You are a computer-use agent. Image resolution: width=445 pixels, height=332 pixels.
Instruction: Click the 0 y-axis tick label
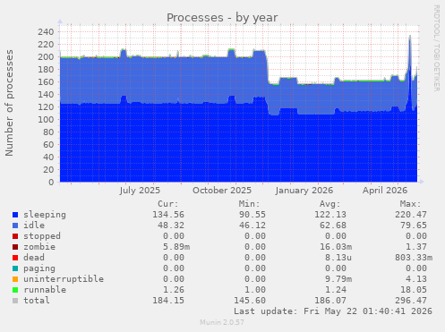[51, 183]
